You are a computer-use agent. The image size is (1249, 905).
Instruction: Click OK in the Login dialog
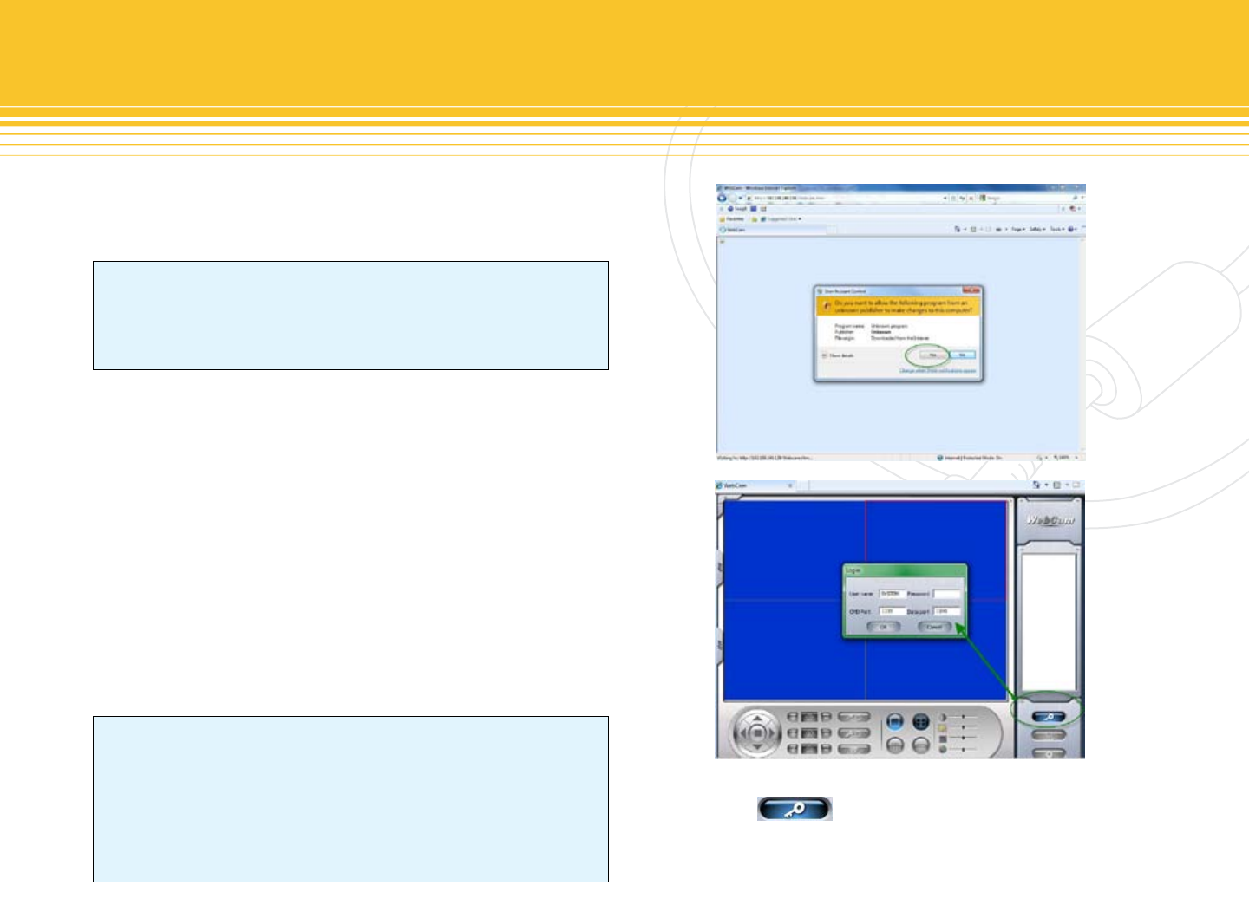(x=883, y=627)
